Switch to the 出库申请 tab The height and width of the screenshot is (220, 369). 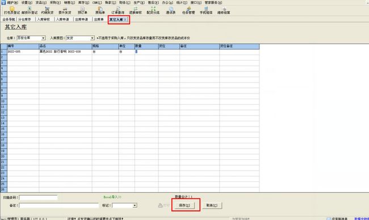[x=81, y=19]
